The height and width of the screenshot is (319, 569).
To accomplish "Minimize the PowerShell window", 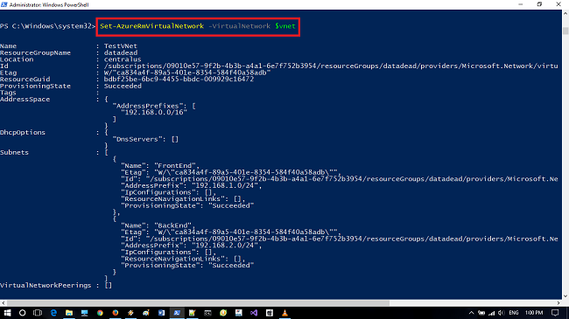I will (x=521, y=4).
